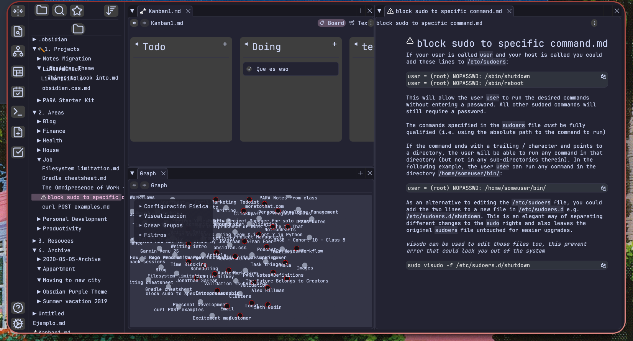Open the file "Ejemplo.md"
Viewport: 633px width, 341px height.
[x=49, y=323]
